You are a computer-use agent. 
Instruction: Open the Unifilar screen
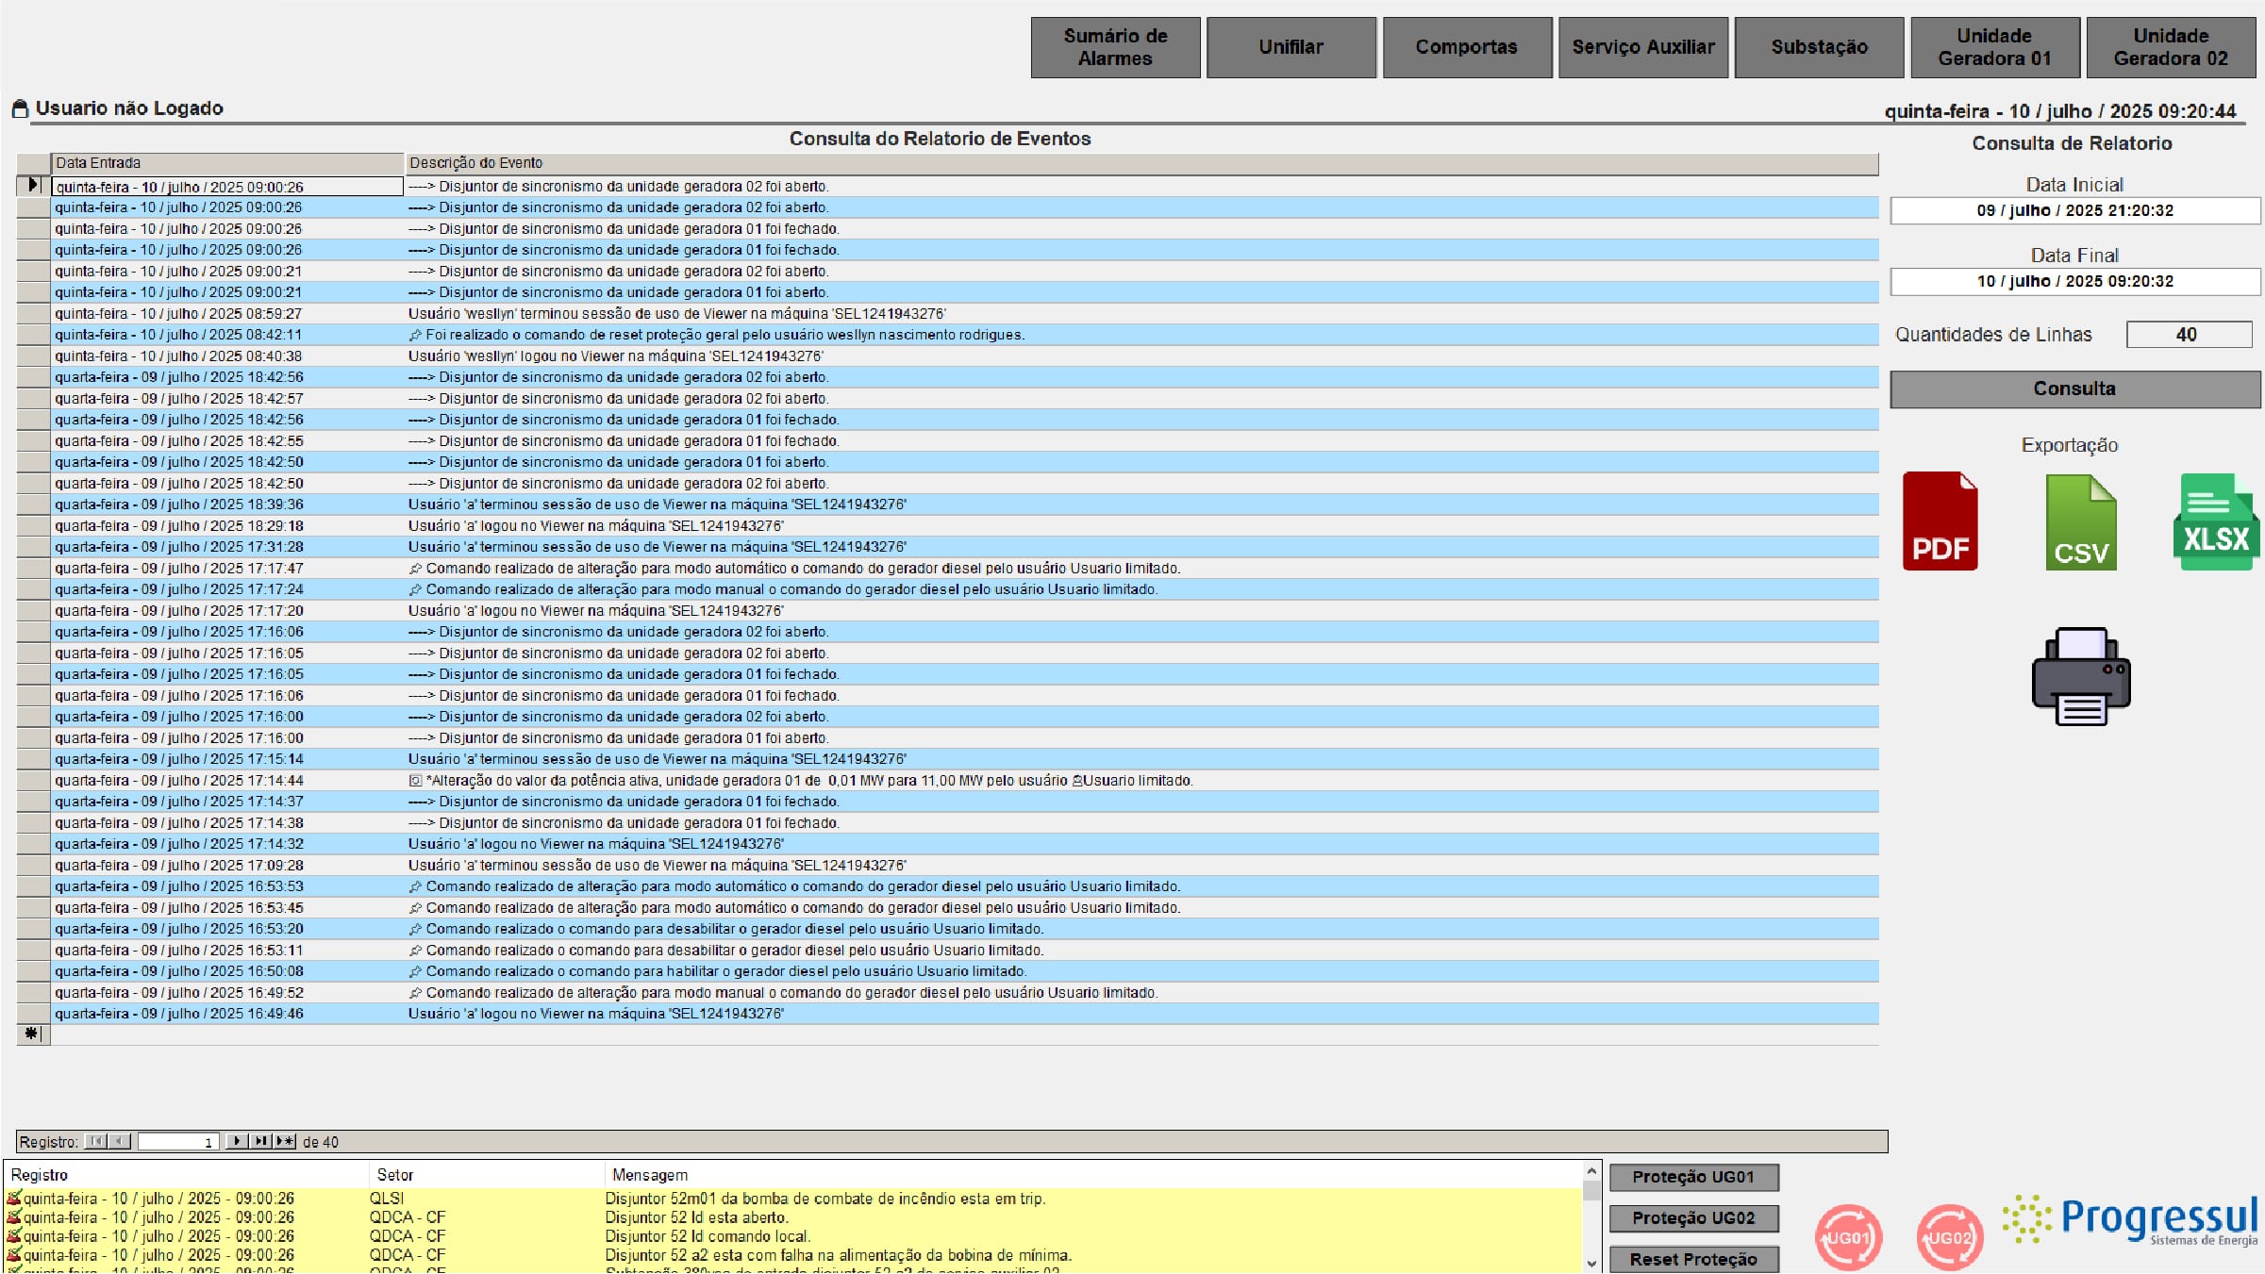click(1291, 47)
